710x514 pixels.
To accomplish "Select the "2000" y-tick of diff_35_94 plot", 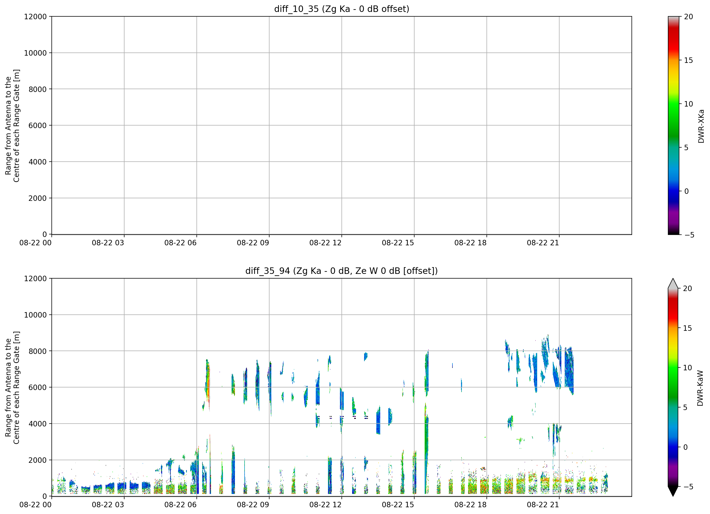I will pyautogui.click(x=38, y=460).
